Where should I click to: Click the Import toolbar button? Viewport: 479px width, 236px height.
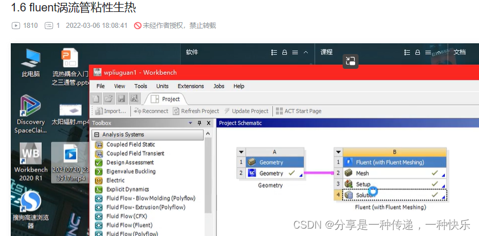111,111
